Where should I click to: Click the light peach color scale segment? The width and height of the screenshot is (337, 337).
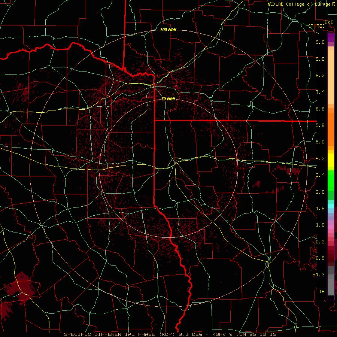click(x=331, y=77)
